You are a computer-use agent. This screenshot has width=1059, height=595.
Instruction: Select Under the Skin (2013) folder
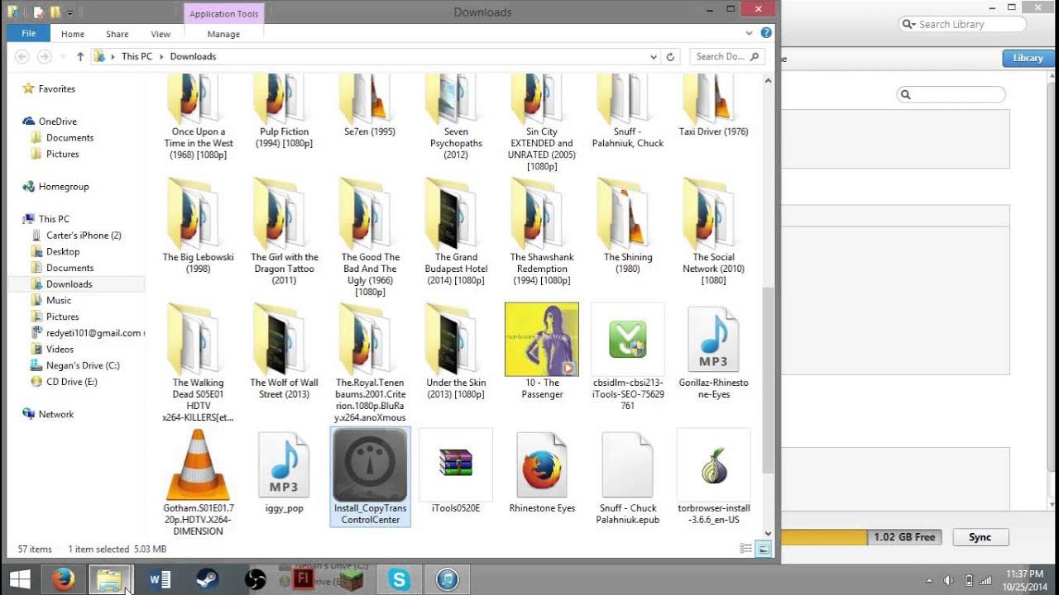coord(456,351)
